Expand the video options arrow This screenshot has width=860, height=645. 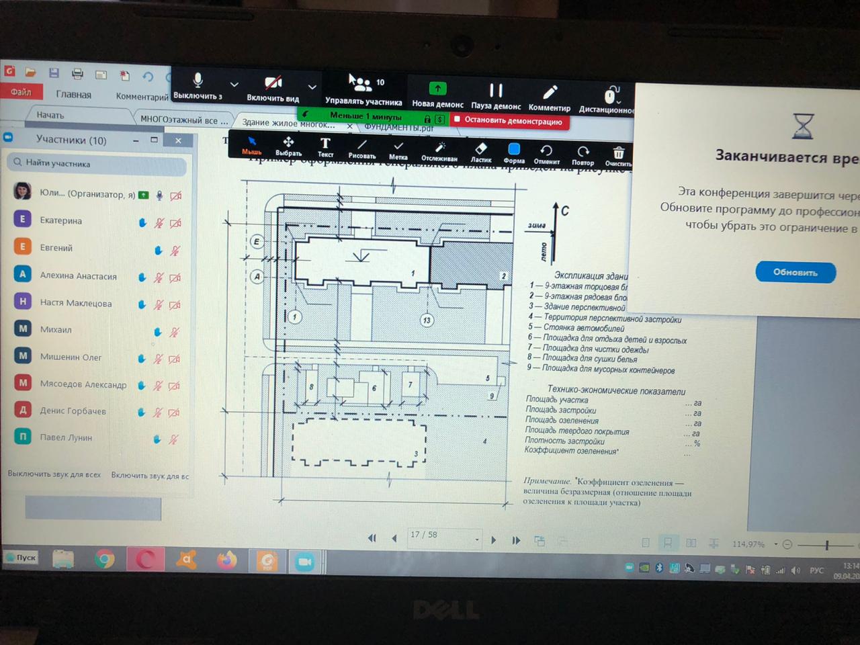point(312,87)
